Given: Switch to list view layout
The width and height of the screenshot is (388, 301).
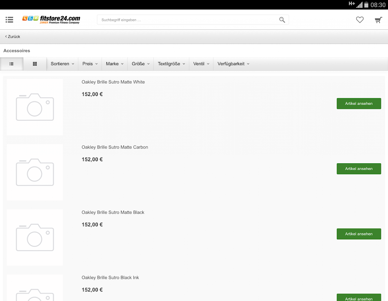Looking at the screenshot, I should pos(12,64).
